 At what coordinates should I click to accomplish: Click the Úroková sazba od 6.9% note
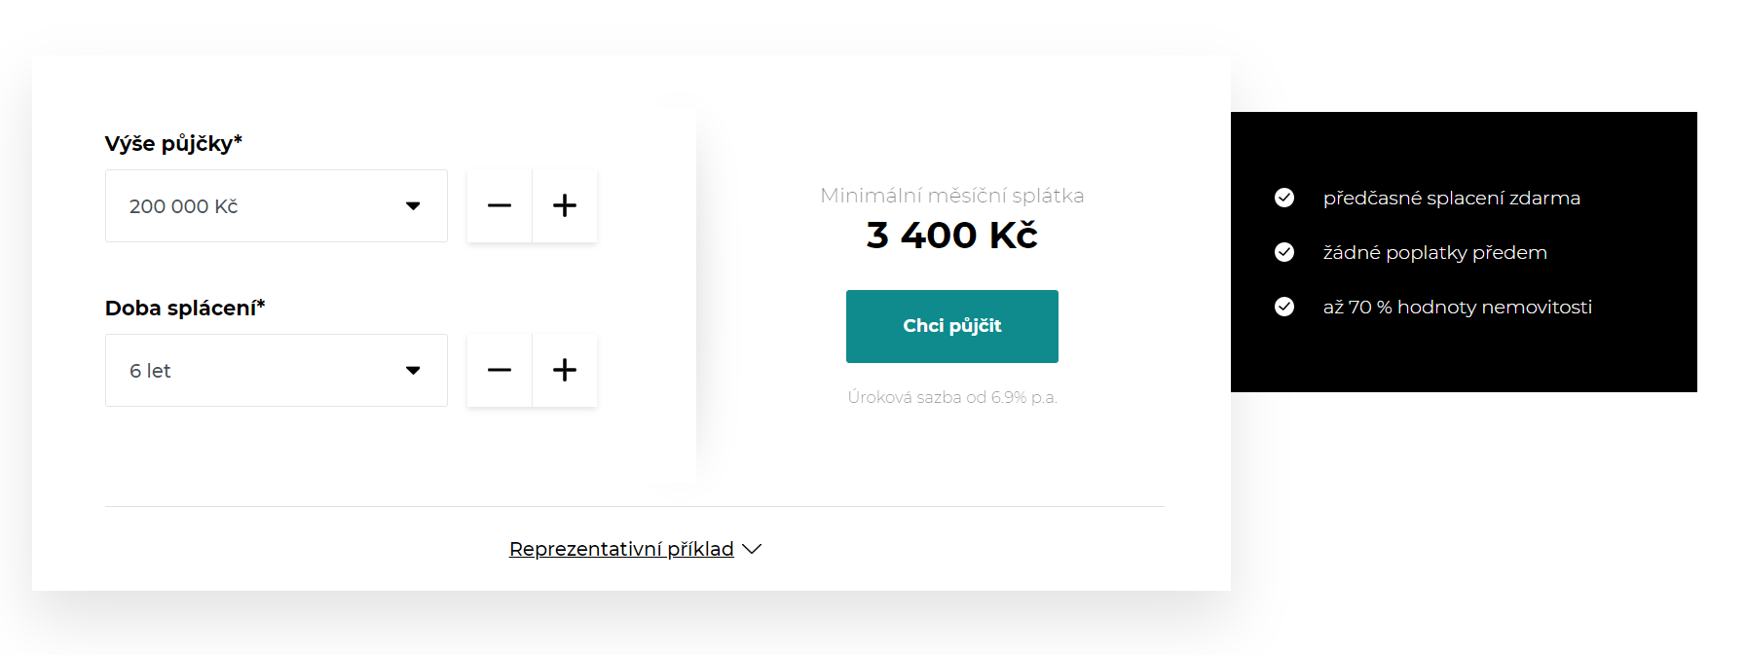coord(952,397)
